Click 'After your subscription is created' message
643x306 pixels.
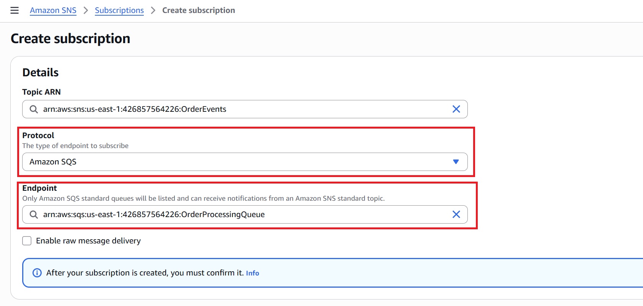coord(145,273)
